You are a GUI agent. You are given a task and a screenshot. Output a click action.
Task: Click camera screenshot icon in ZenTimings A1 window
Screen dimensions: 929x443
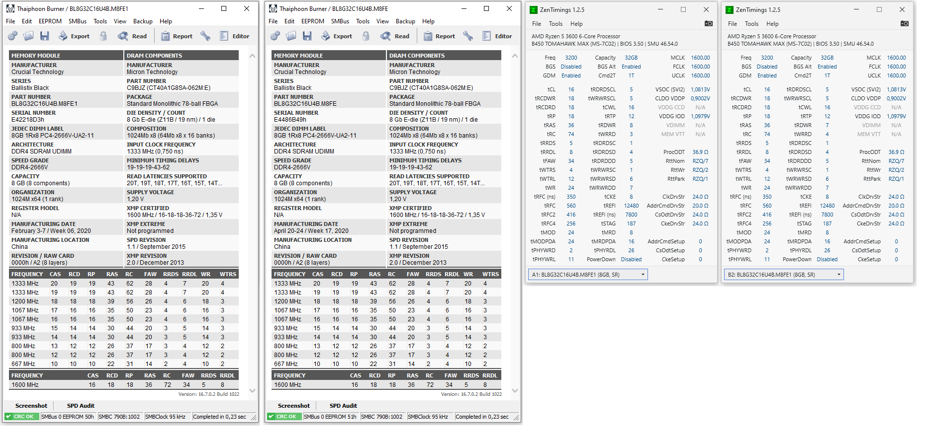point(709,23)
